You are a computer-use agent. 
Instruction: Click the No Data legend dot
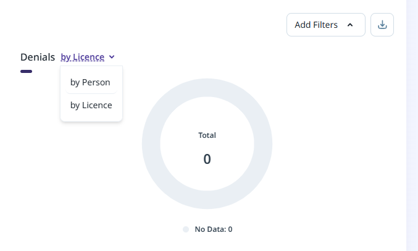186,229
